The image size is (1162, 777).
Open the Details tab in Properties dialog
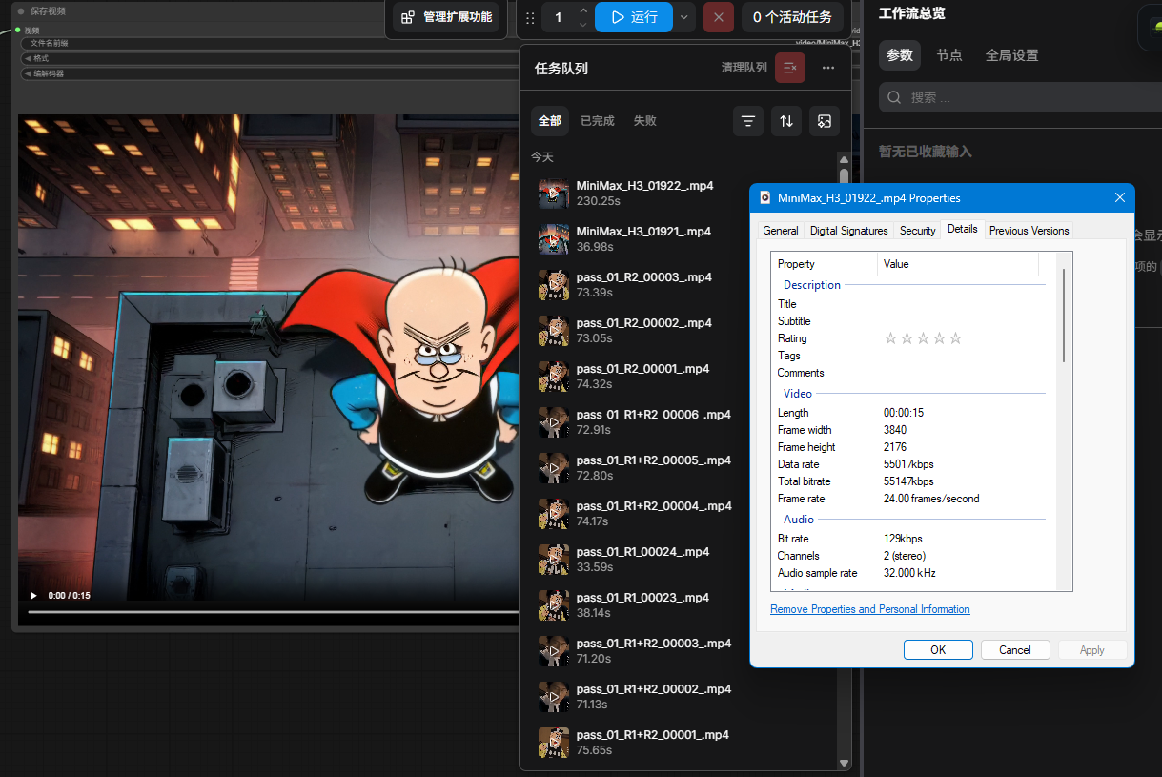click(963, 229)
